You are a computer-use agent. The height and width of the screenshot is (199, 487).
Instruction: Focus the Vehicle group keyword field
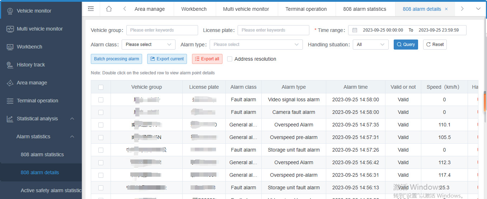click(x=162, y=30)
